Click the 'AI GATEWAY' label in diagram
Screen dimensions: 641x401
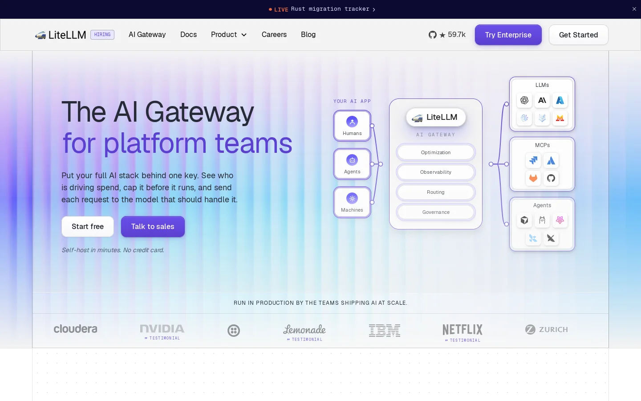pos(436,135)
